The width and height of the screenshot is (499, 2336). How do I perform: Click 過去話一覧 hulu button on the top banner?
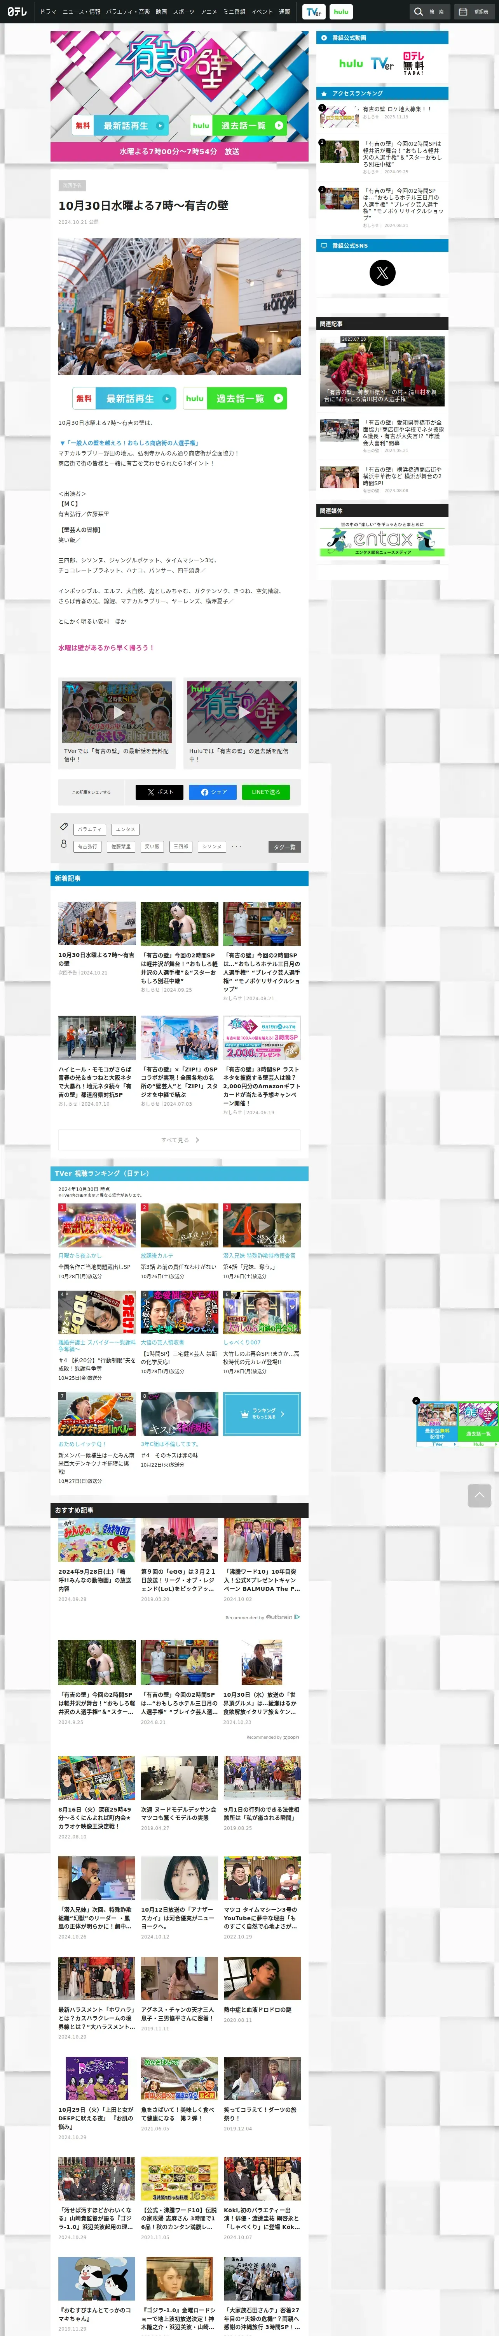[x=239, y=125]
